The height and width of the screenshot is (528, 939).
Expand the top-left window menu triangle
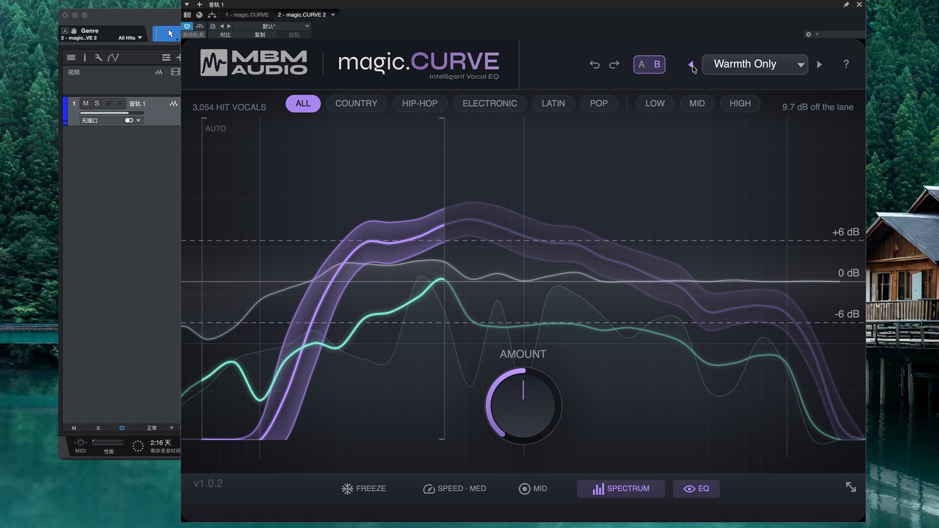click(x=187, y=4)
